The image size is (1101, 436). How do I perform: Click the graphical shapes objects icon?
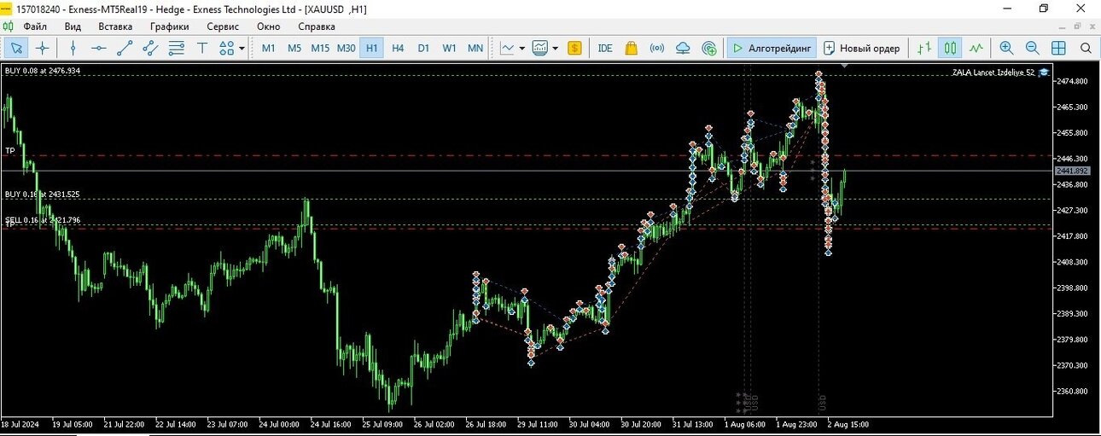click(227, 48)
